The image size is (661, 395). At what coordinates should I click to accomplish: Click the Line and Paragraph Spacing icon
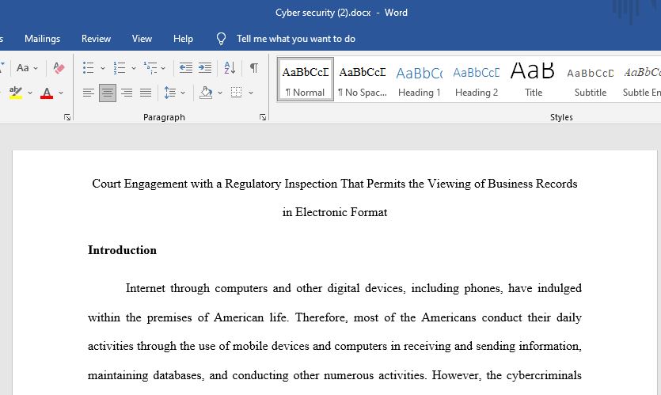point(170,93)
